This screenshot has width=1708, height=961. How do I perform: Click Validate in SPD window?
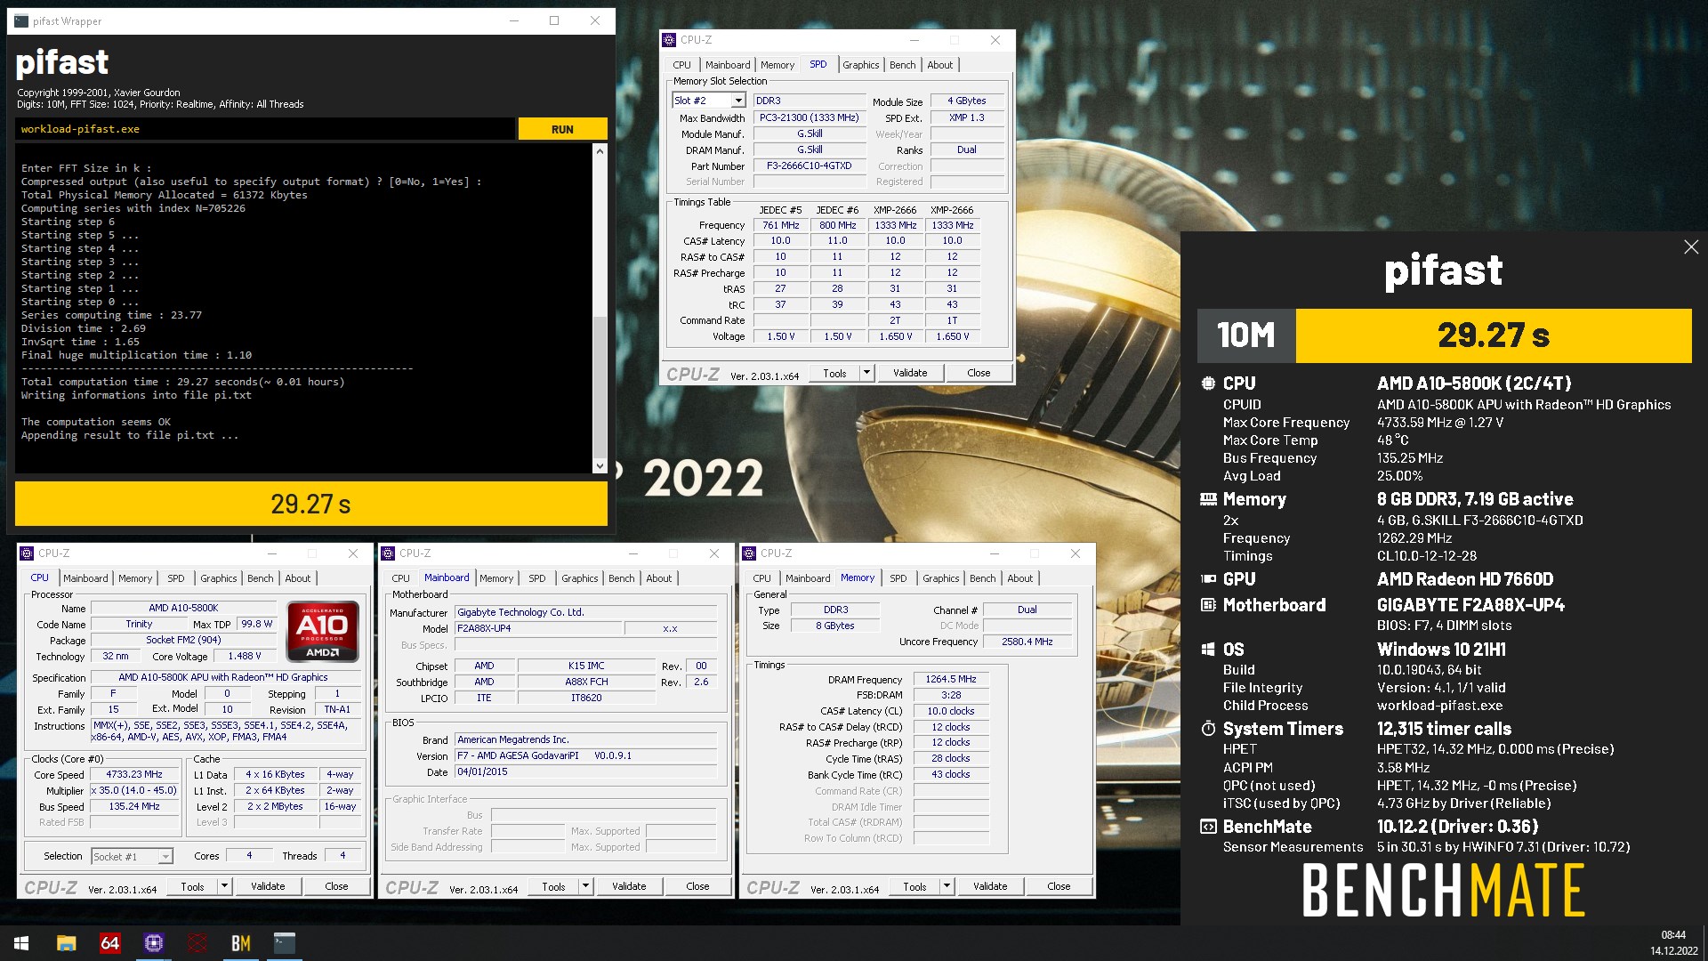click(x=910, y=373)
